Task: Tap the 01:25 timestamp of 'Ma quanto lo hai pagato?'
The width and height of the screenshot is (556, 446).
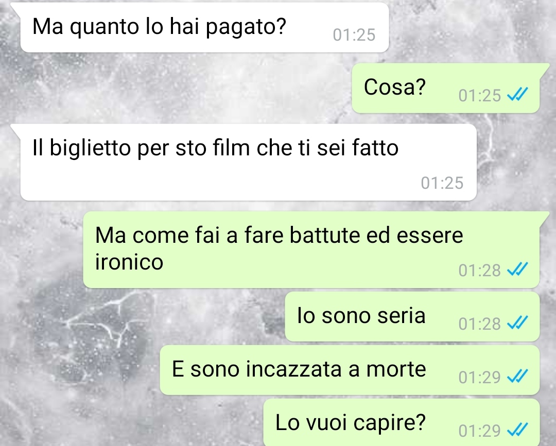Action: point(354,34)
